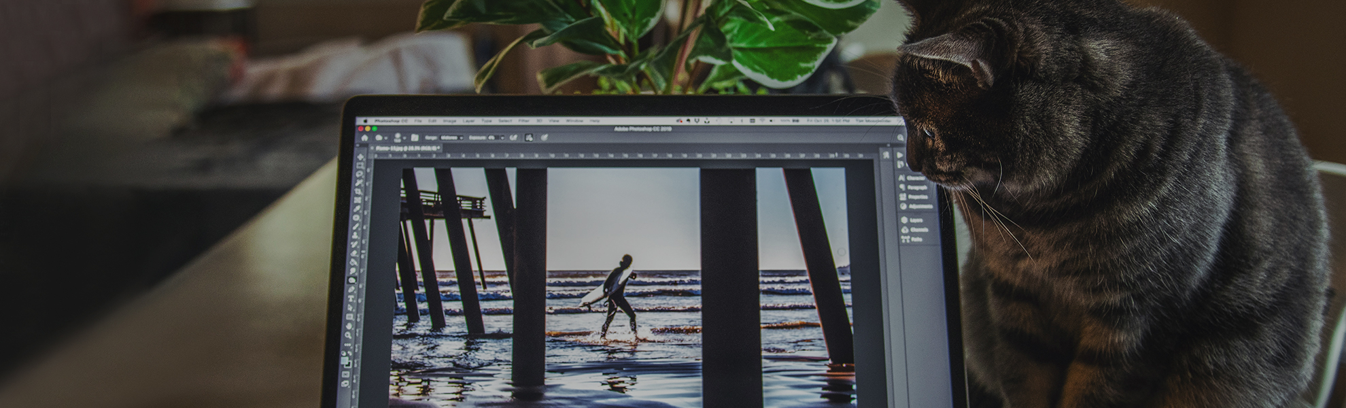Select the Move tool in the toolbar
Viewport: 1346px width, 408px height.
360,157
